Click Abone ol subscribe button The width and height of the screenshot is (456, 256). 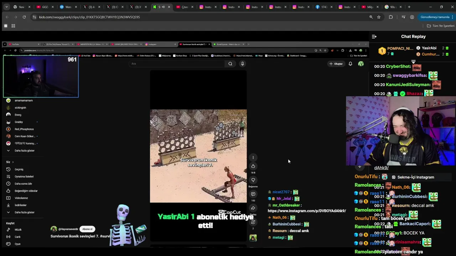(87, 229)
